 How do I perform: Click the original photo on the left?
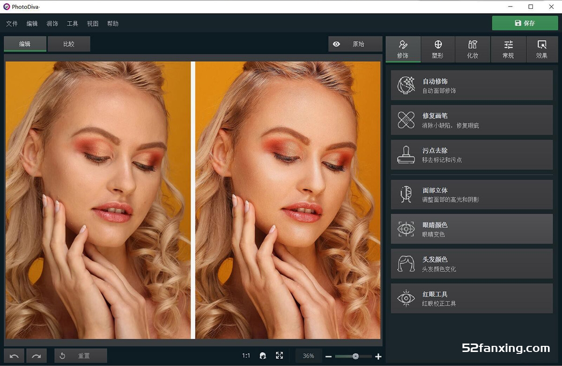(x=98, y=200)
